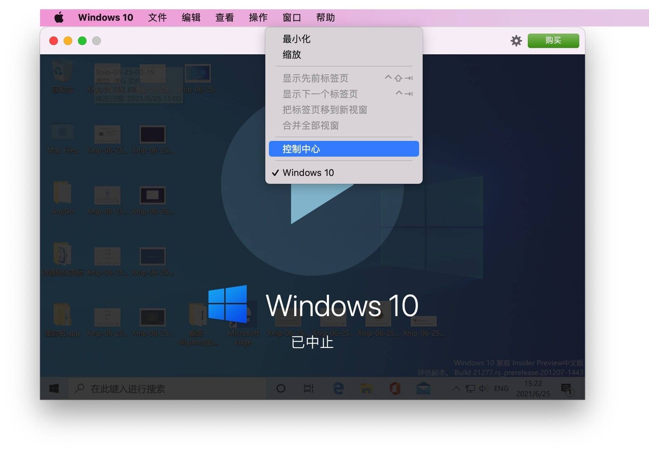Select 最小化 in the window menu
Viewport: 649px width, 452px height.
coord(296,39)
